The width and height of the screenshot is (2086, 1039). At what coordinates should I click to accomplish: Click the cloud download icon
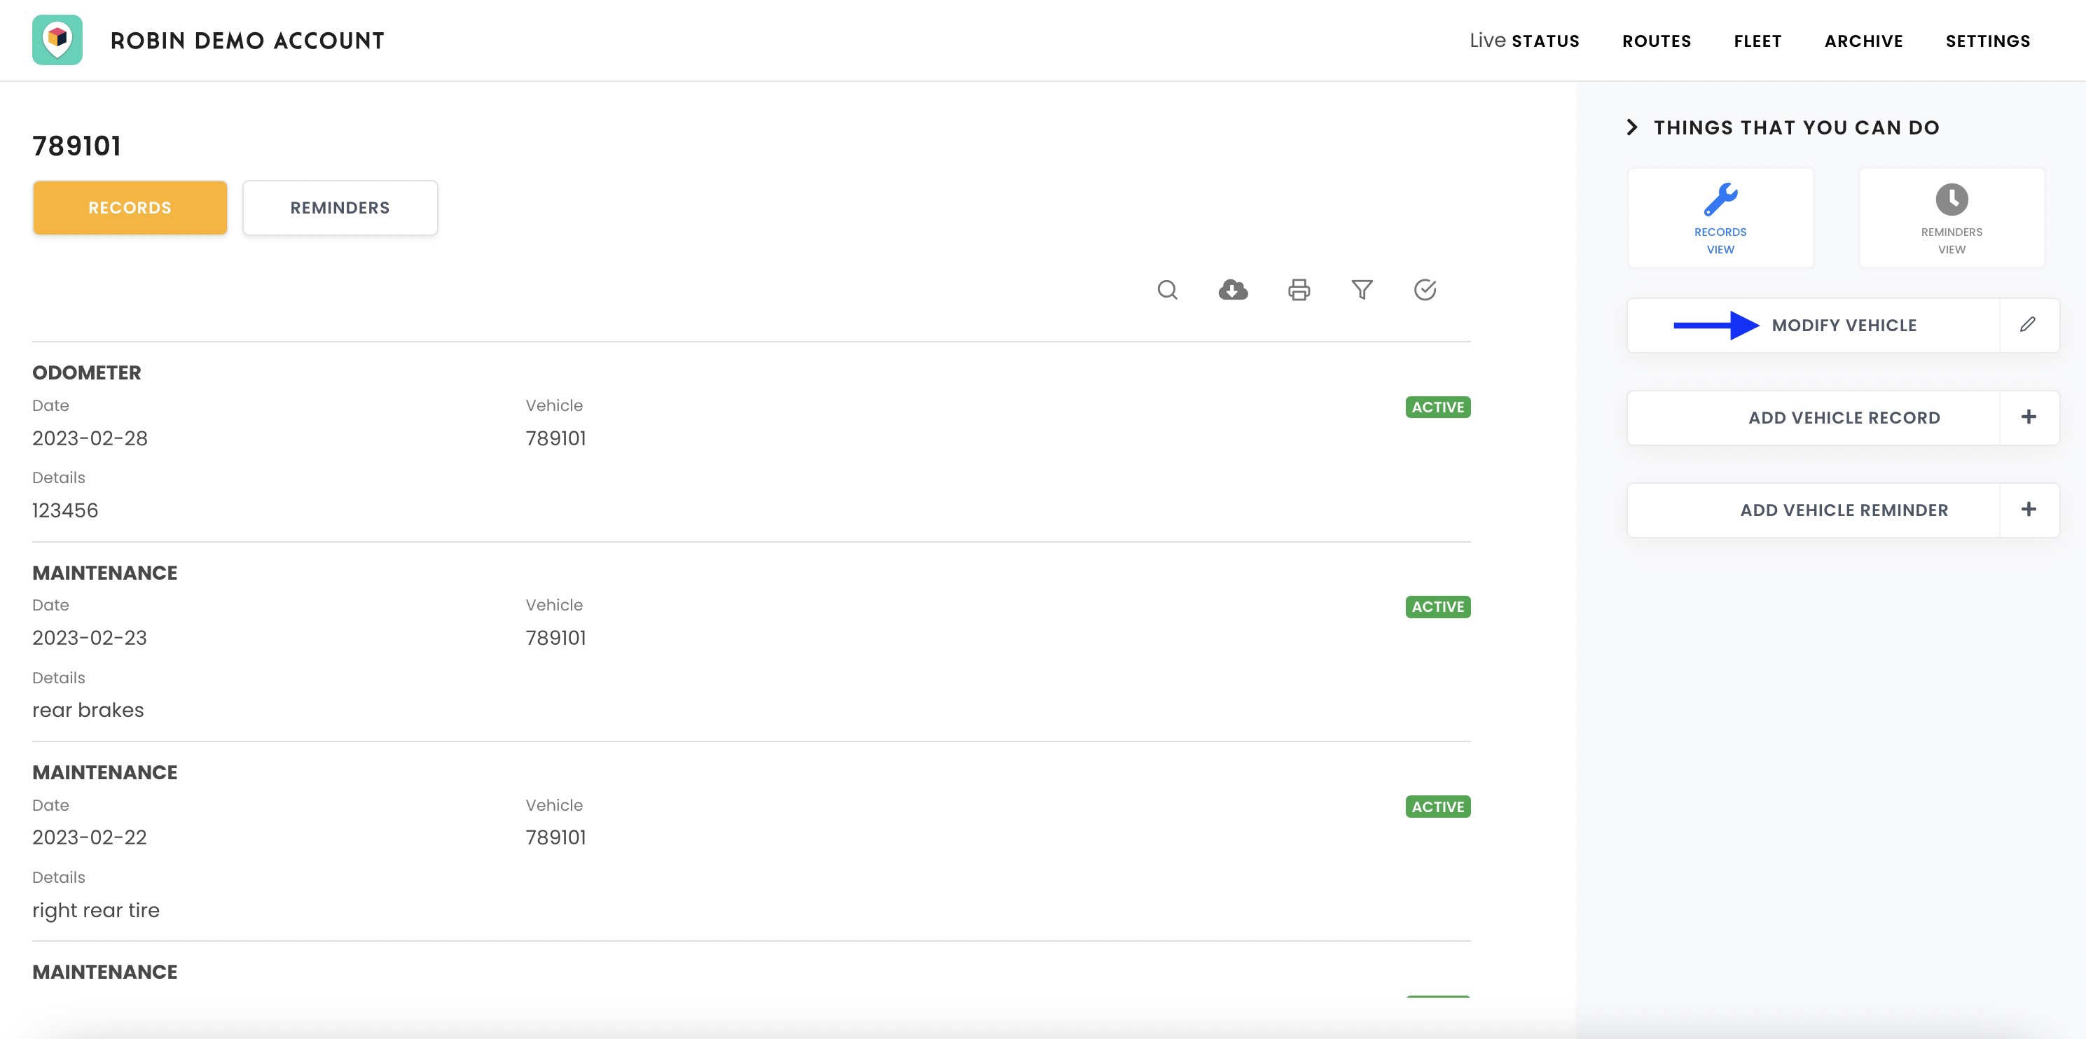pos(1233,290)
